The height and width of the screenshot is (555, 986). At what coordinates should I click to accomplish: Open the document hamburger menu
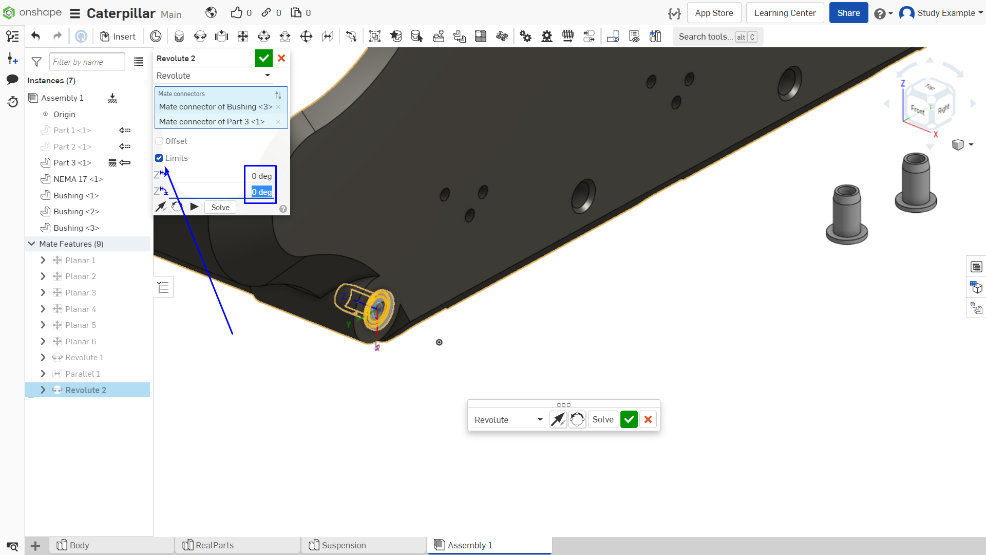75,13
